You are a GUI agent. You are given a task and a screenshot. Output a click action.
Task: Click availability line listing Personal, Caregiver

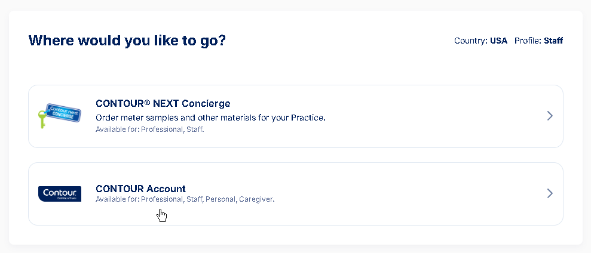point(185,199)
